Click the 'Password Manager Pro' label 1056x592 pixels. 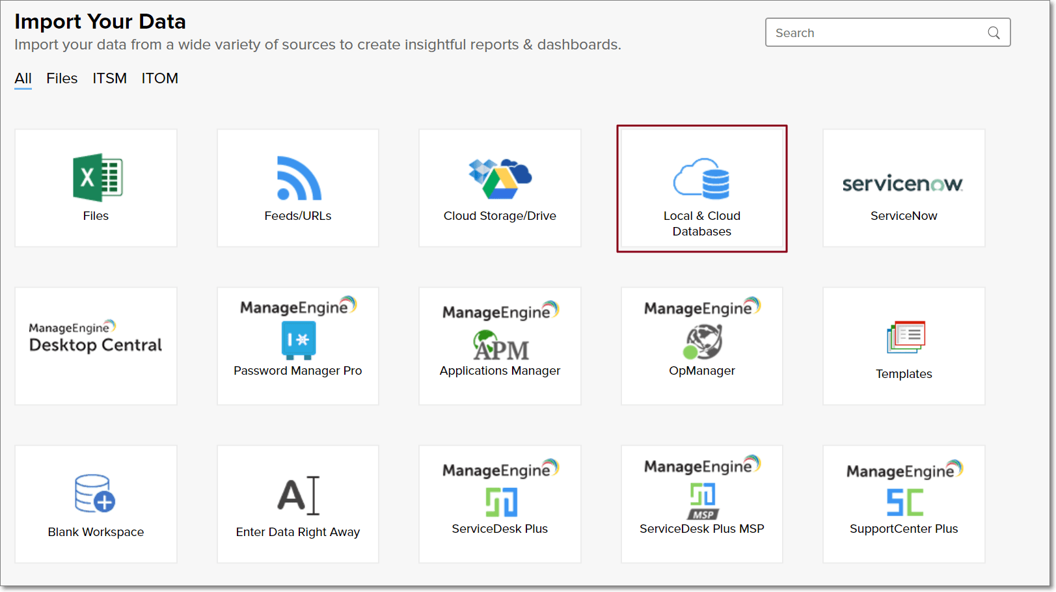click(x=298, y=371)
